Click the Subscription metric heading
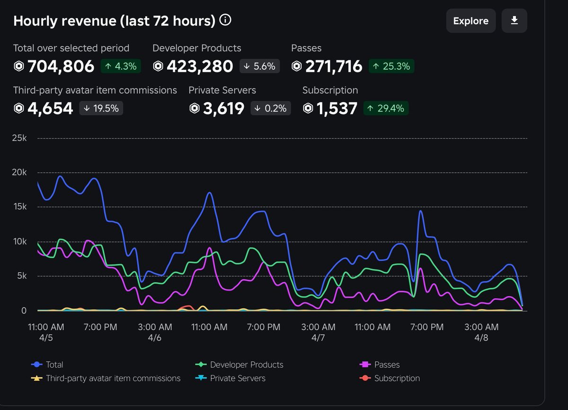 coord(330,90)
